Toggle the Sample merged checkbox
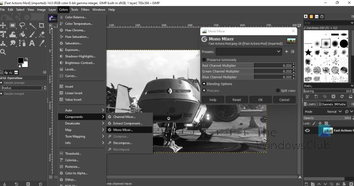This screenshot has width=354, height=186. [x=1, y=94]
